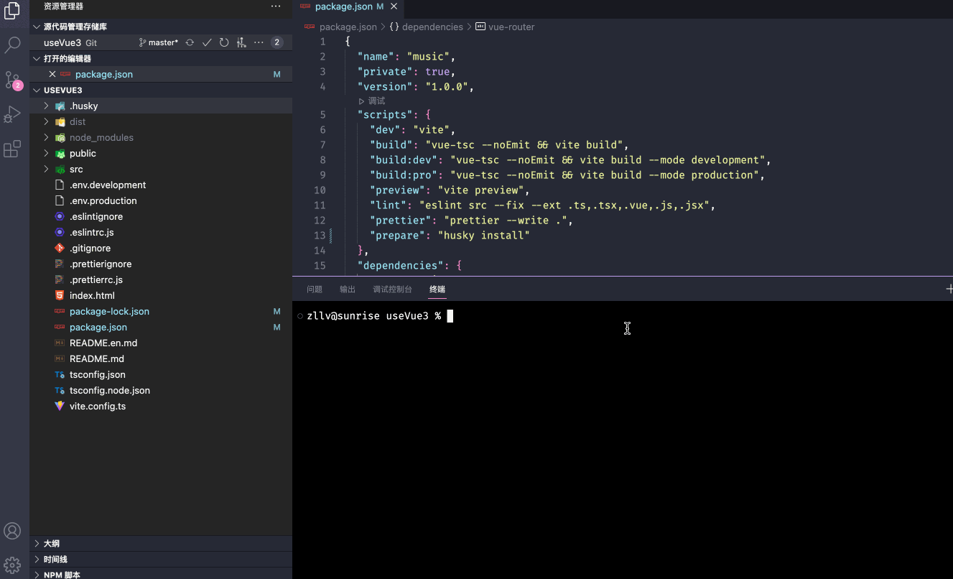Expand the 大纲 outline section
The width and height of the screenshot is (953, 579).
pyautogui.click(x=161, y=543)
